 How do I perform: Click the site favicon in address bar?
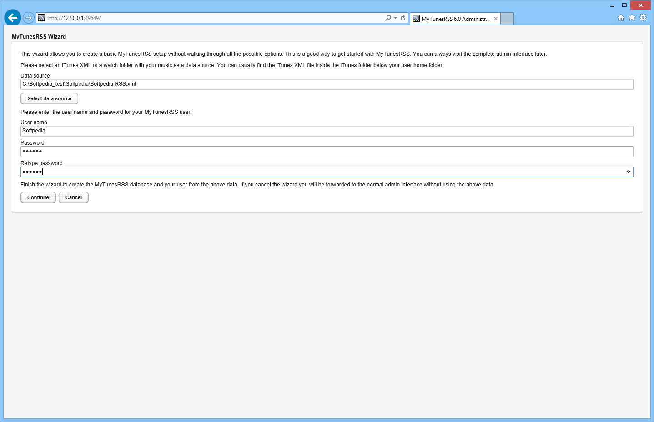tap(41, 18)
